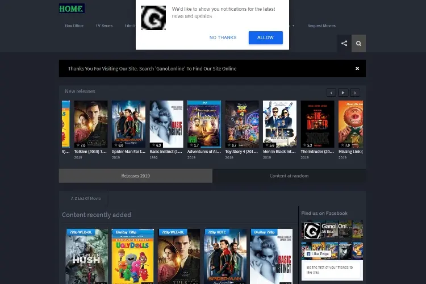Click Tolkien (2019) title link
Image resolution: width=426 pixels, height=284 pixels.
[90, 152]
